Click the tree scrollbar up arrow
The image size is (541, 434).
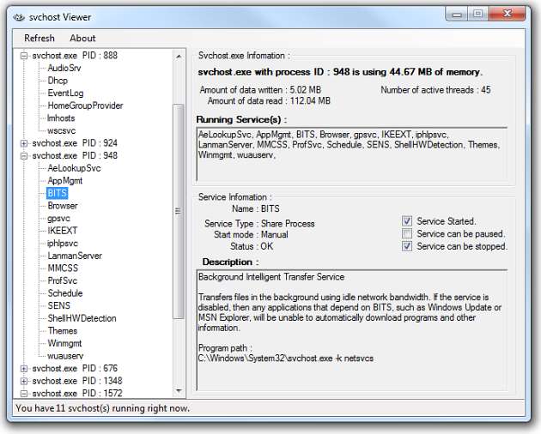[179, 56]
